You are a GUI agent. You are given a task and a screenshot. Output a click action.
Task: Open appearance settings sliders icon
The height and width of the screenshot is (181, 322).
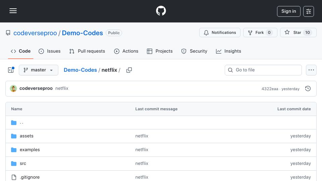tap(309, 11)
